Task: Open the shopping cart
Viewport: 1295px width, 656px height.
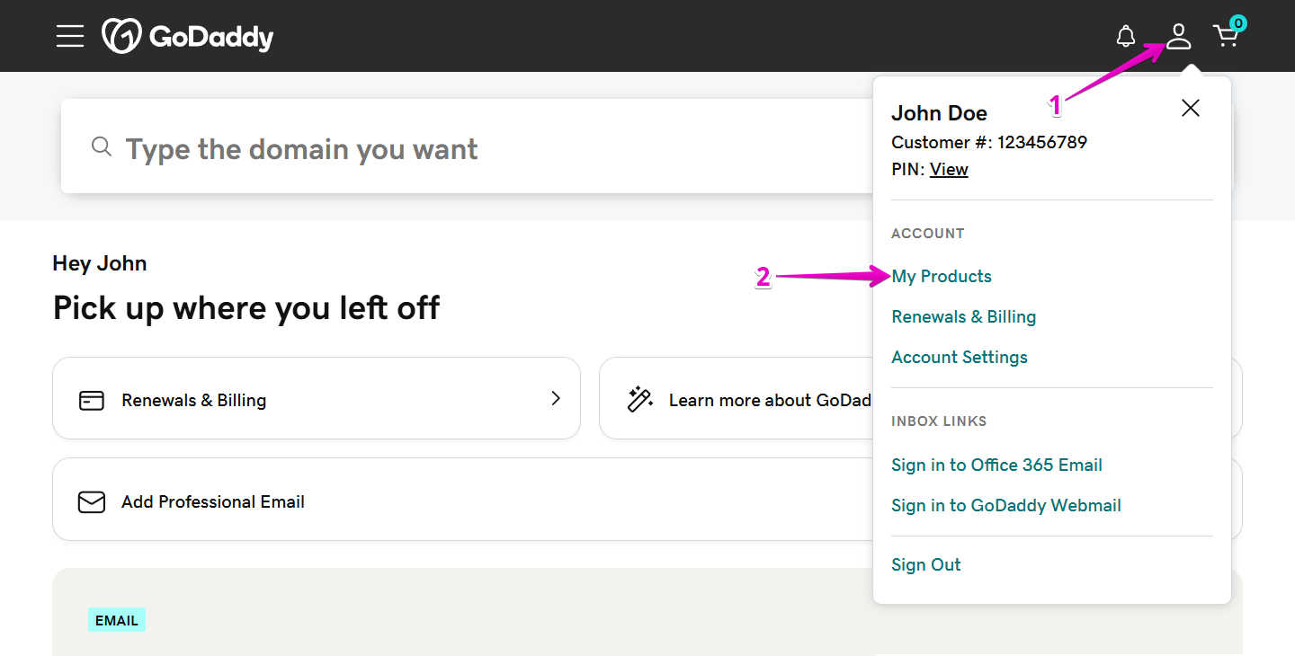Action: 1226,37
